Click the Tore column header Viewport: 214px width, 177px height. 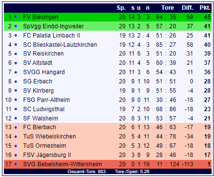pos(167,8)
